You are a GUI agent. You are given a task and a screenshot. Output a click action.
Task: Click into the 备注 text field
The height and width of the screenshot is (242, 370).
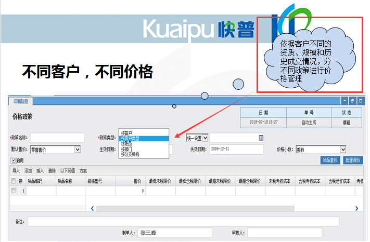[x=183, y=222]
